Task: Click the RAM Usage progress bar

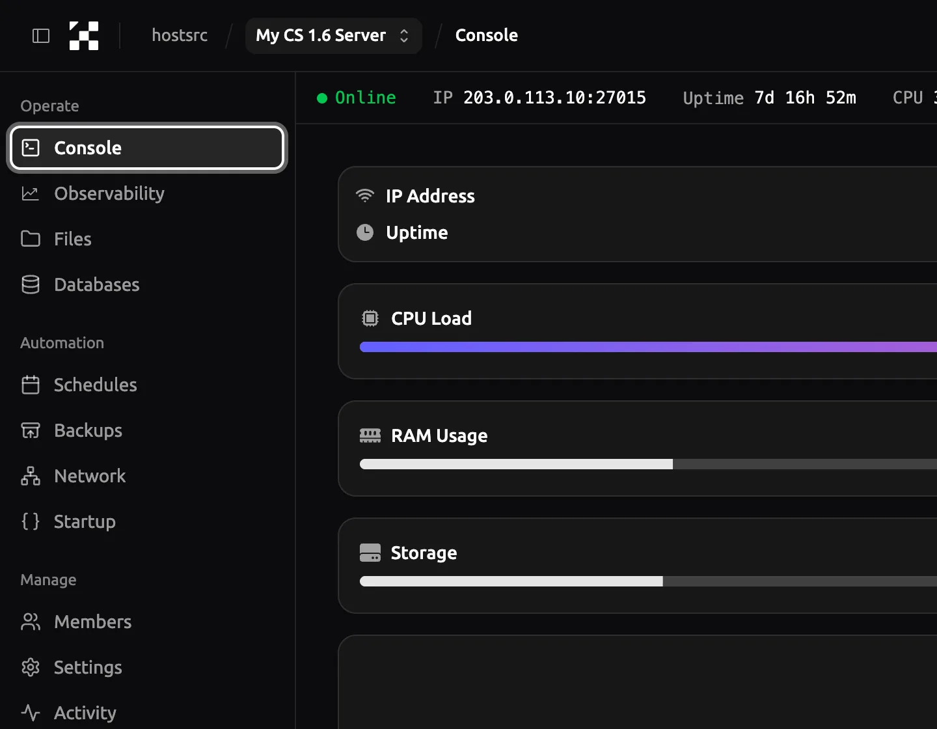Action: pyautogui.click(x=648, y=464)
